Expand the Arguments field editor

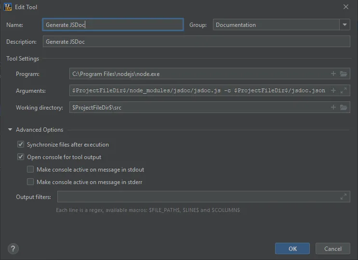pyautogui.click(x=344, y=90)
